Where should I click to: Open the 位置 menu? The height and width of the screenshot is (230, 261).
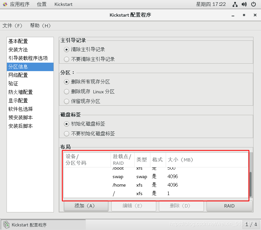(x=42, y=4)
